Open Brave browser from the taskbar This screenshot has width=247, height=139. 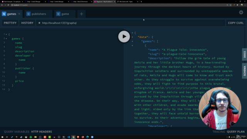click(x=78, y=137)
